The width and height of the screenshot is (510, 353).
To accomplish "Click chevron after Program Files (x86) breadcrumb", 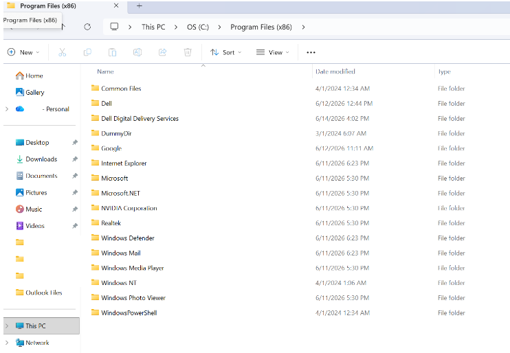I will (x=304, y=27).
